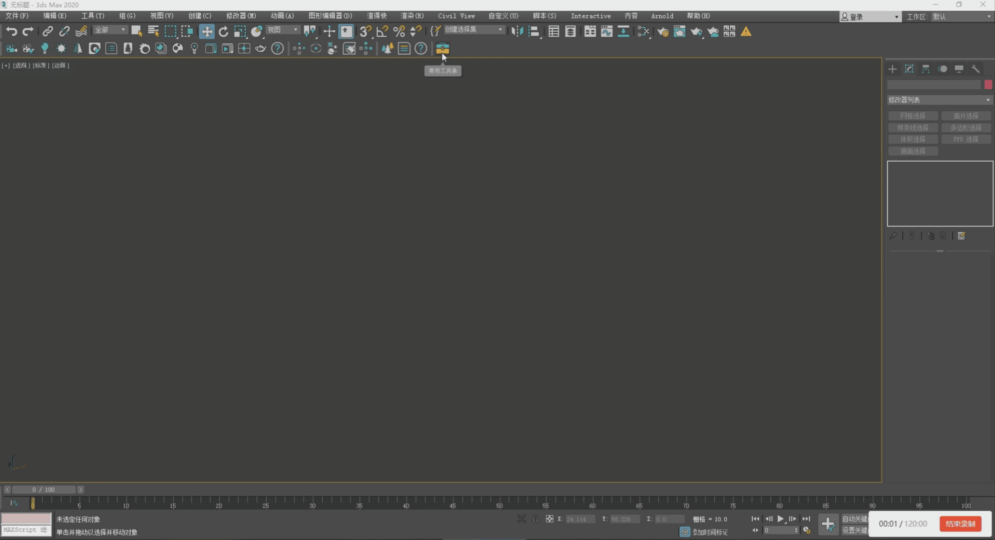Click the light bulb icon in second toolbar row

45,48
